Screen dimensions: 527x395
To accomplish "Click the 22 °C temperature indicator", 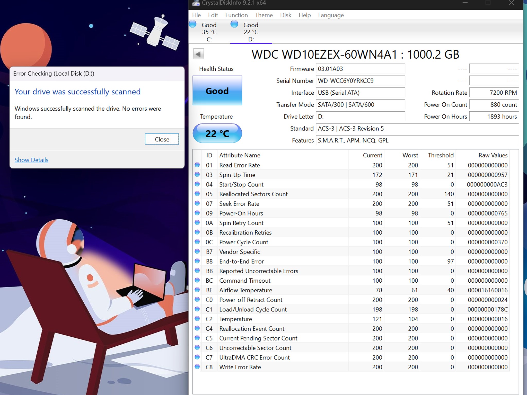I will pyautogui.click(x=217, y=133).
